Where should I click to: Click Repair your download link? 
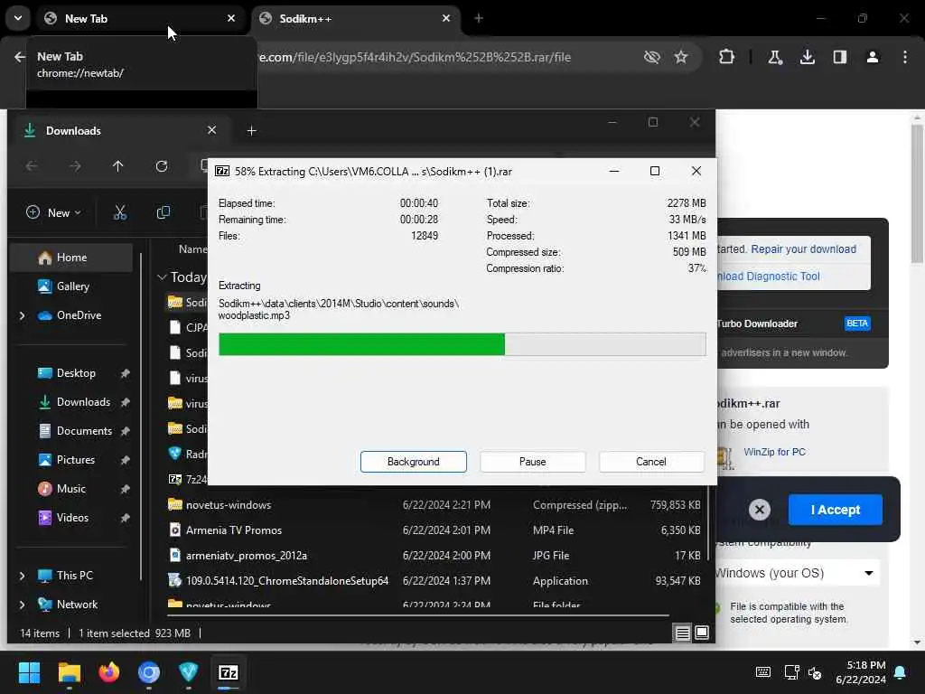803,249
